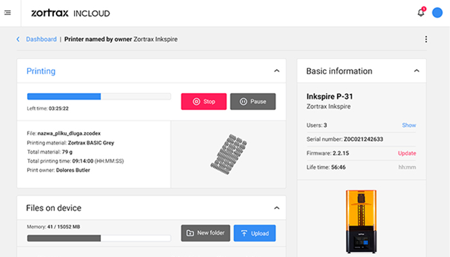Create a New folder on device
Screen dimensions: 450x257
206,233
